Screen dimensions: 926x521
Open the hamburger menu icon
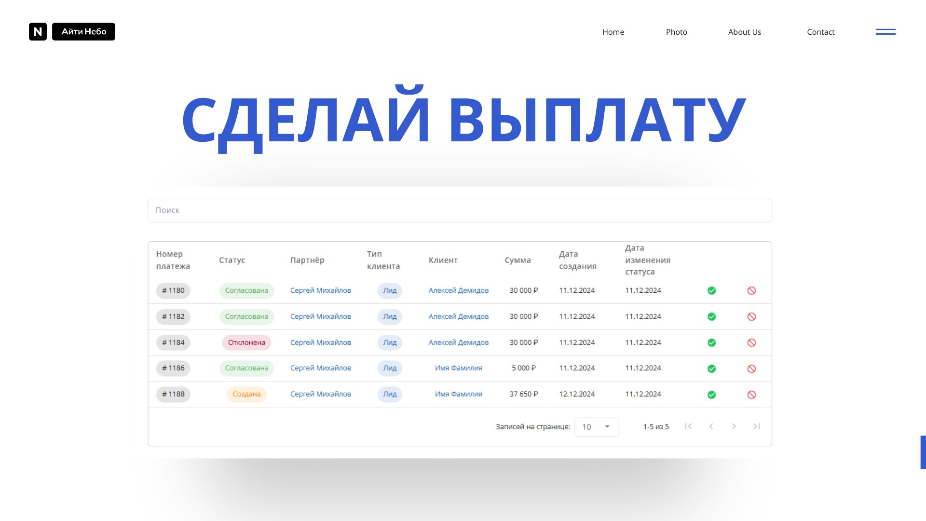pos(885,32)
